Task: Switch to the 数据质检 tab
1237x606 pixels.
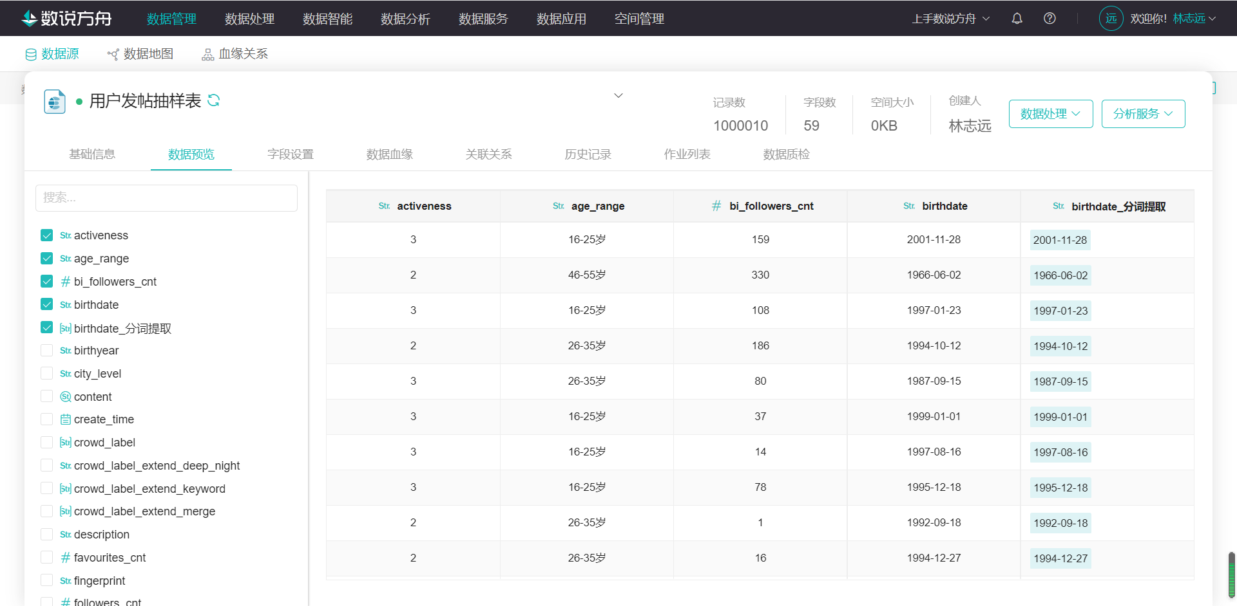Action: pos(787,154)
